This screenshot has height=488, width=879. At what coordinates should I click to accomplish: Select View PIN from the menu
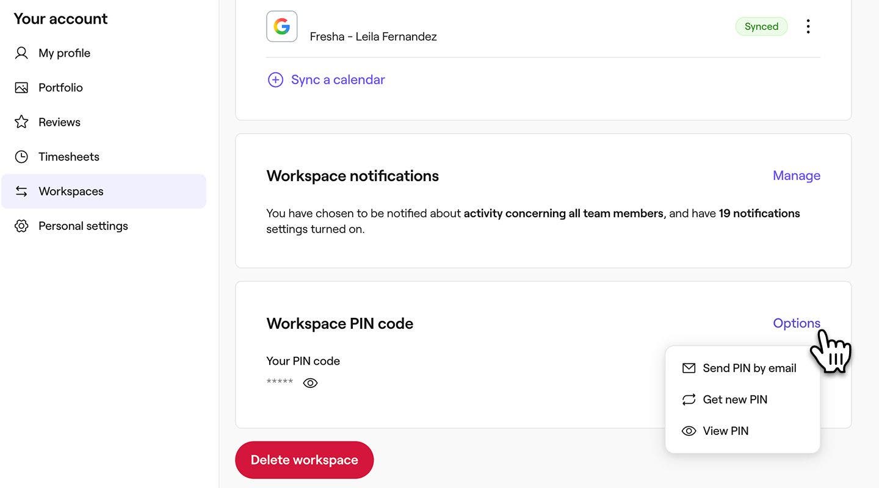click(x=725, y=431)
